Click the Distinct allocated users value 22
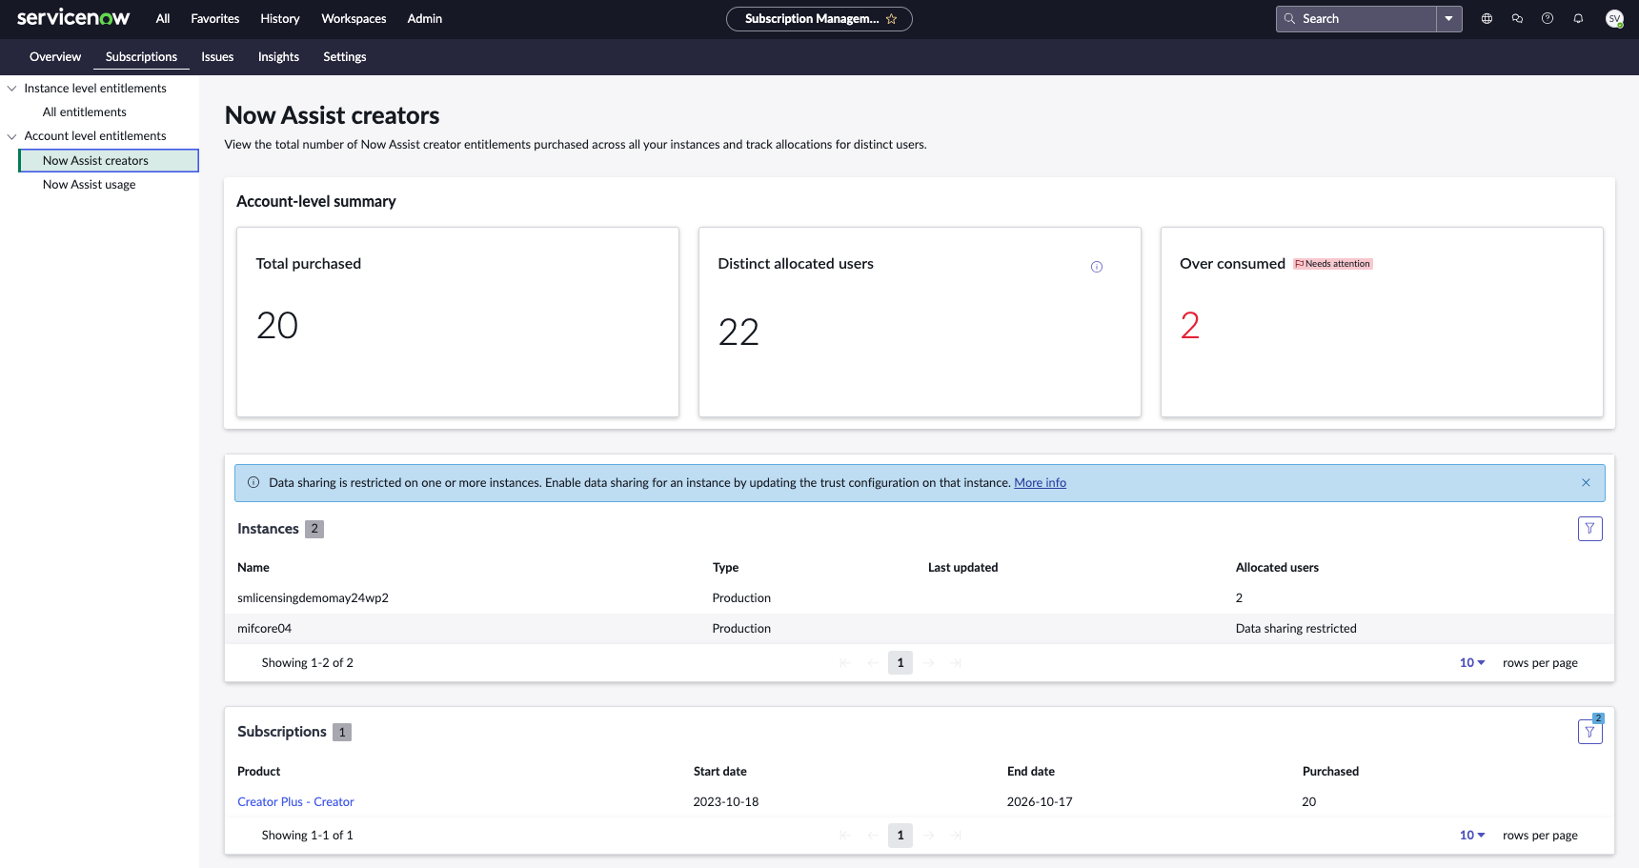 click(x=739, y=333)
